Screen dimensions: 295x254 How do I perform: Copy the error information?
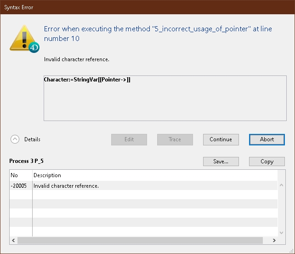267,162
